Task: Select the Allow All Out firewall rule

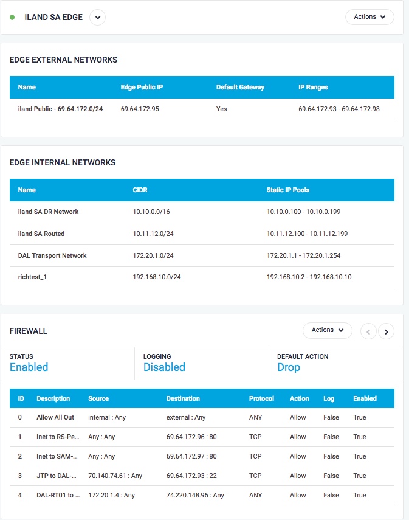Action: point(202,418)
